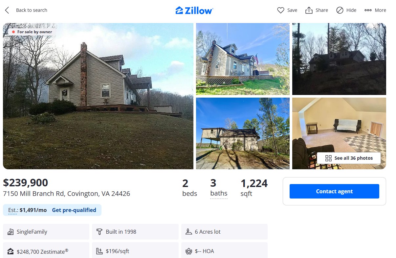The image size is (396, 258).
Task: Click the Zillow logo
Action: point(194,11)
